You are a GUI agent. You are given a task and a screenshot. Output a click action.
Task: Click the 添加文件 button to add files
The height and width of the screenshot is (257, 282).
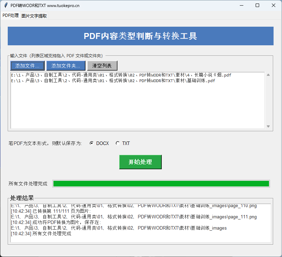[27, 65]
